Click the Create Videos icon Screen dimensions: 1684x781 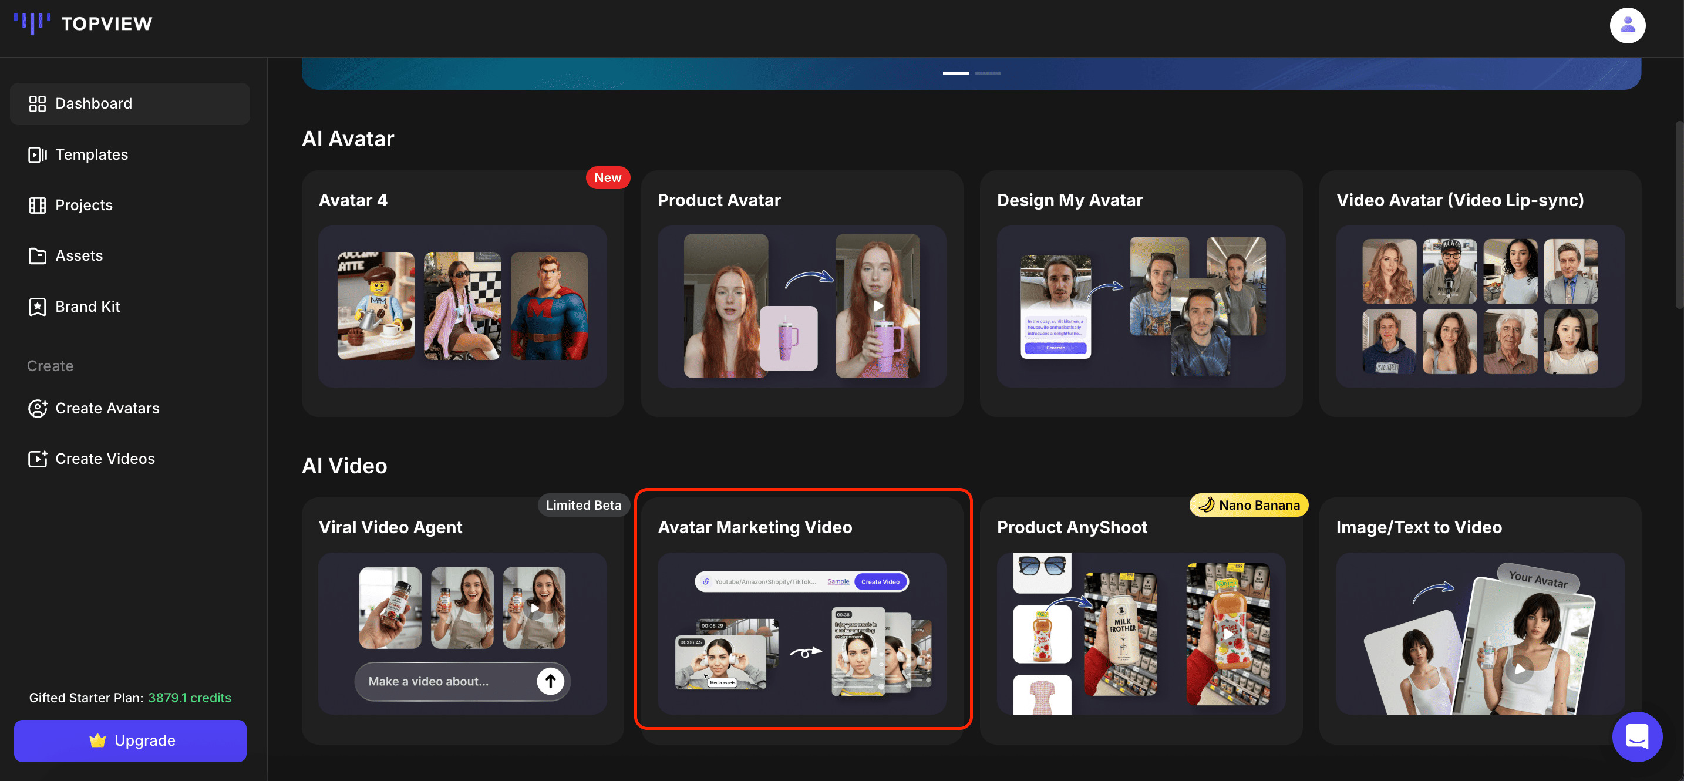(x=37, y=458)
